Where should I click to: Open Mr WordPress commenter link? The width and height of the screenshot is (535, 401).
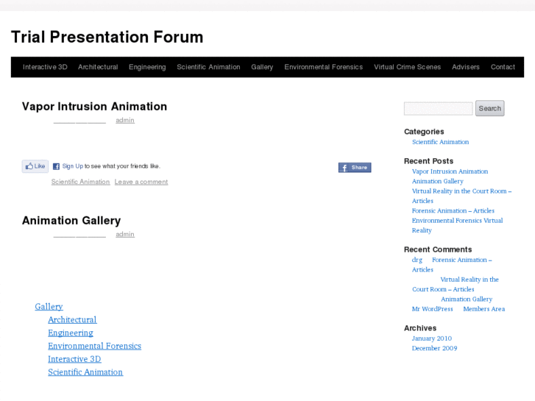433,309
